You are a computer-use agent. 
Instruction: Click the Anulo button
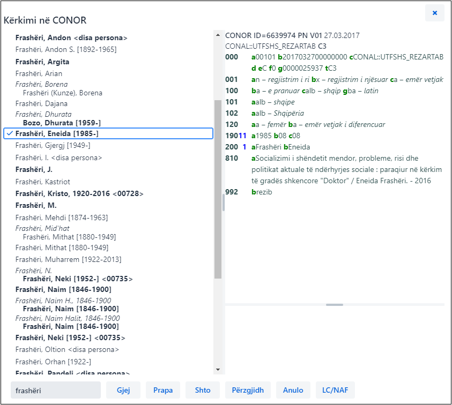[x=293, y=390]
